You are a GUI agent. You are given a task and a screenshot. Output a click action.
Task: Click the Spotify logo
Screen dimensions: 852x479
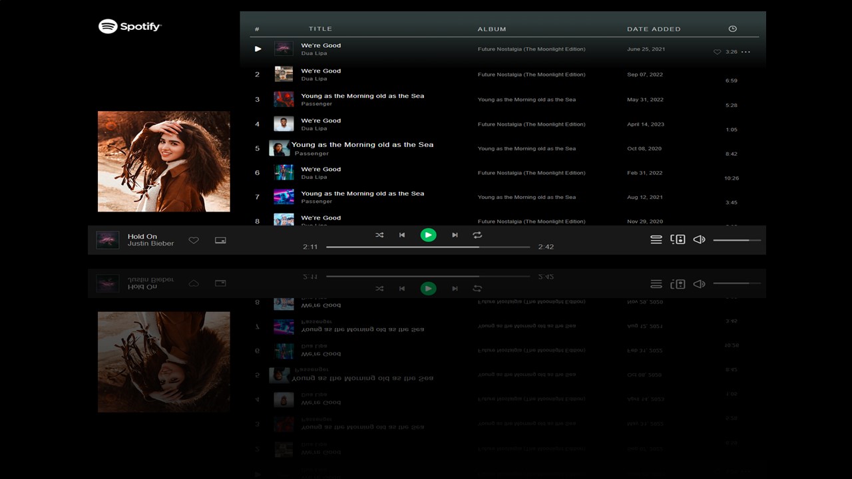pos(130,26)
